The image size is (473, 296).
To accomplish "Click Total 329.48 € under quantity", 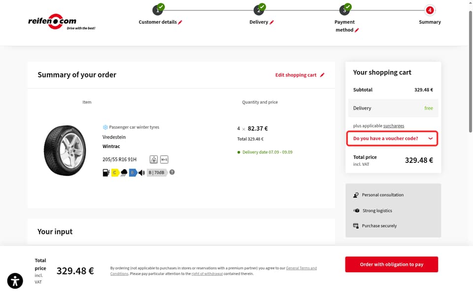I will [250, 139].
